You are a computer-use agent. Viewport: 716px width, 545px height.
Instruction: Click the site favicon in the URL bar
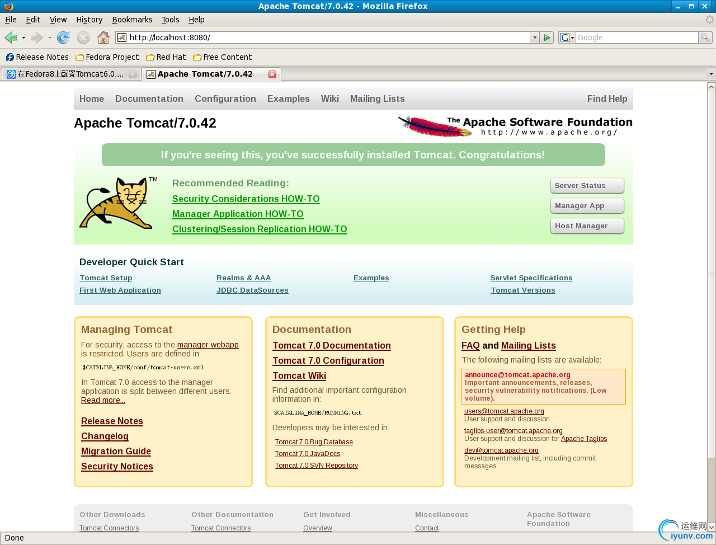tap(122, 37)
